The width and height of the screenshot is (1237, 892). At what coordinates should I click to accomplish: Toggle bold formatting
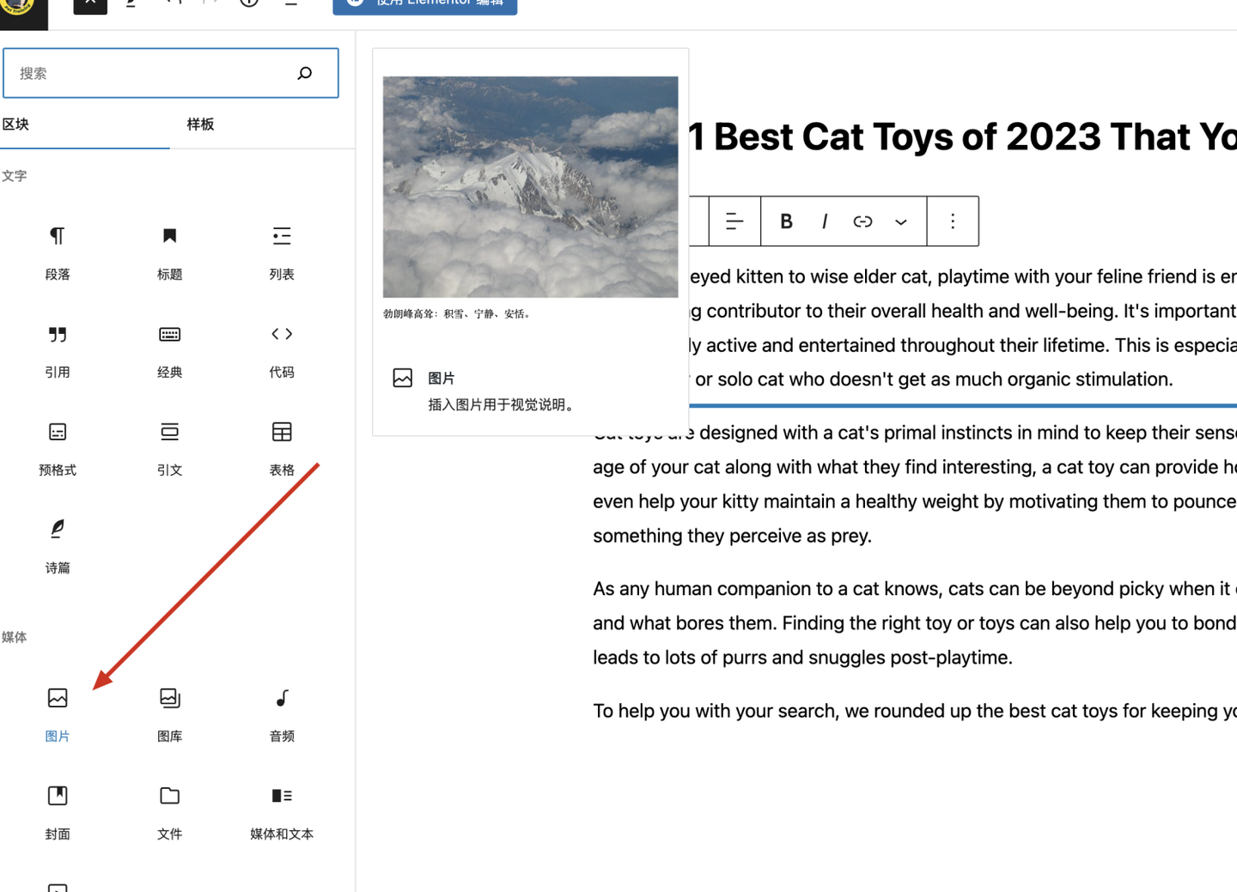point(786,221)
